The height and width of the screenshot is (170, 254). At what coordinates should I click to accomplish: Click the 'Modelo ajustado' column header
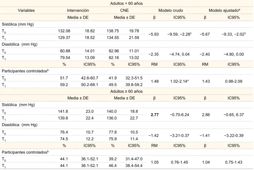tap(224, 10)
